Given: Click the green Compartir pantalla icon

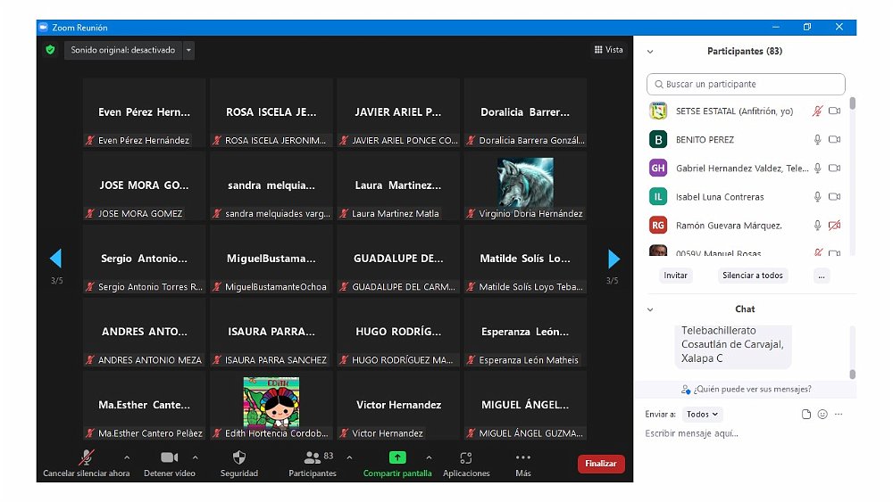Looking at the screenshot, I should pyautogui.click(x=397, y=457).
